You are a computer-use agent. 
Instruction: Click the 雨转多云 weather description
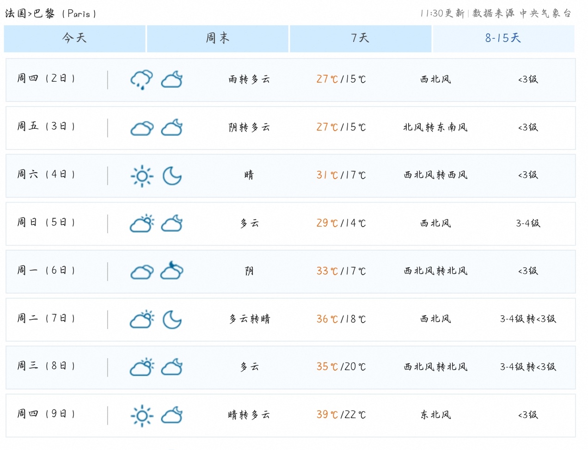click(x=249, y=79)
